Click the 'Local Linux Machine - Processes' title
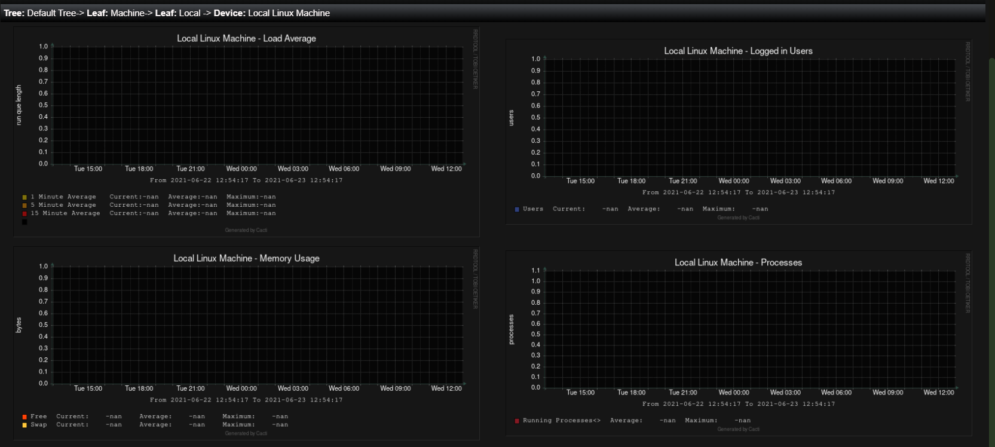This screenshot has width=995, height=447. coord(739,262)
